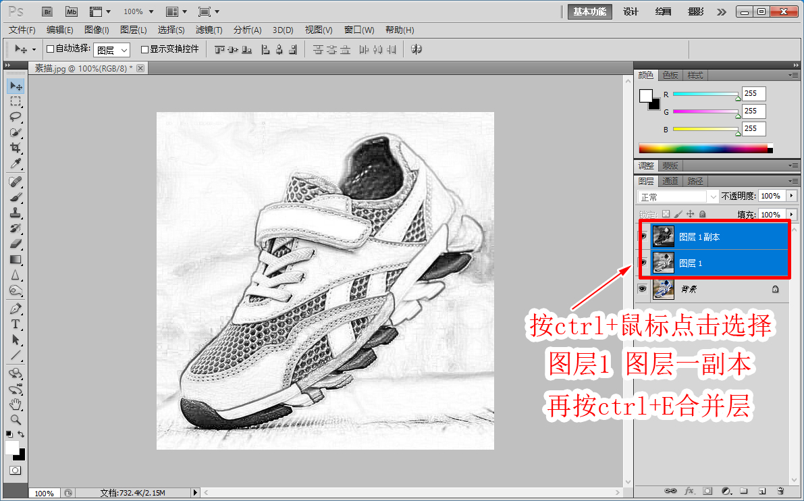Click the layer style fx icon

click(x=690, y=491)
